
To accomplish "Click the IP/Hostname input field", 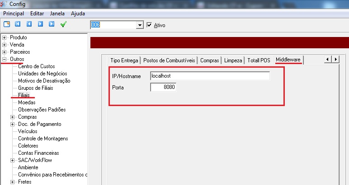I will coord(210,76).
